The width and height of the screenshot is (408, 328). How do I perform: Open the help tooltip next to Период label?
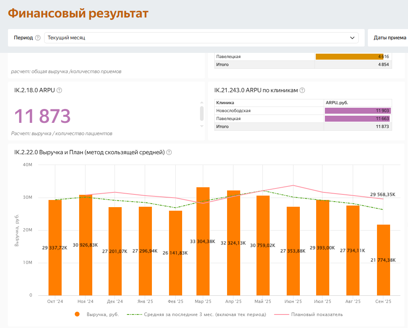[x=37, y=37]
